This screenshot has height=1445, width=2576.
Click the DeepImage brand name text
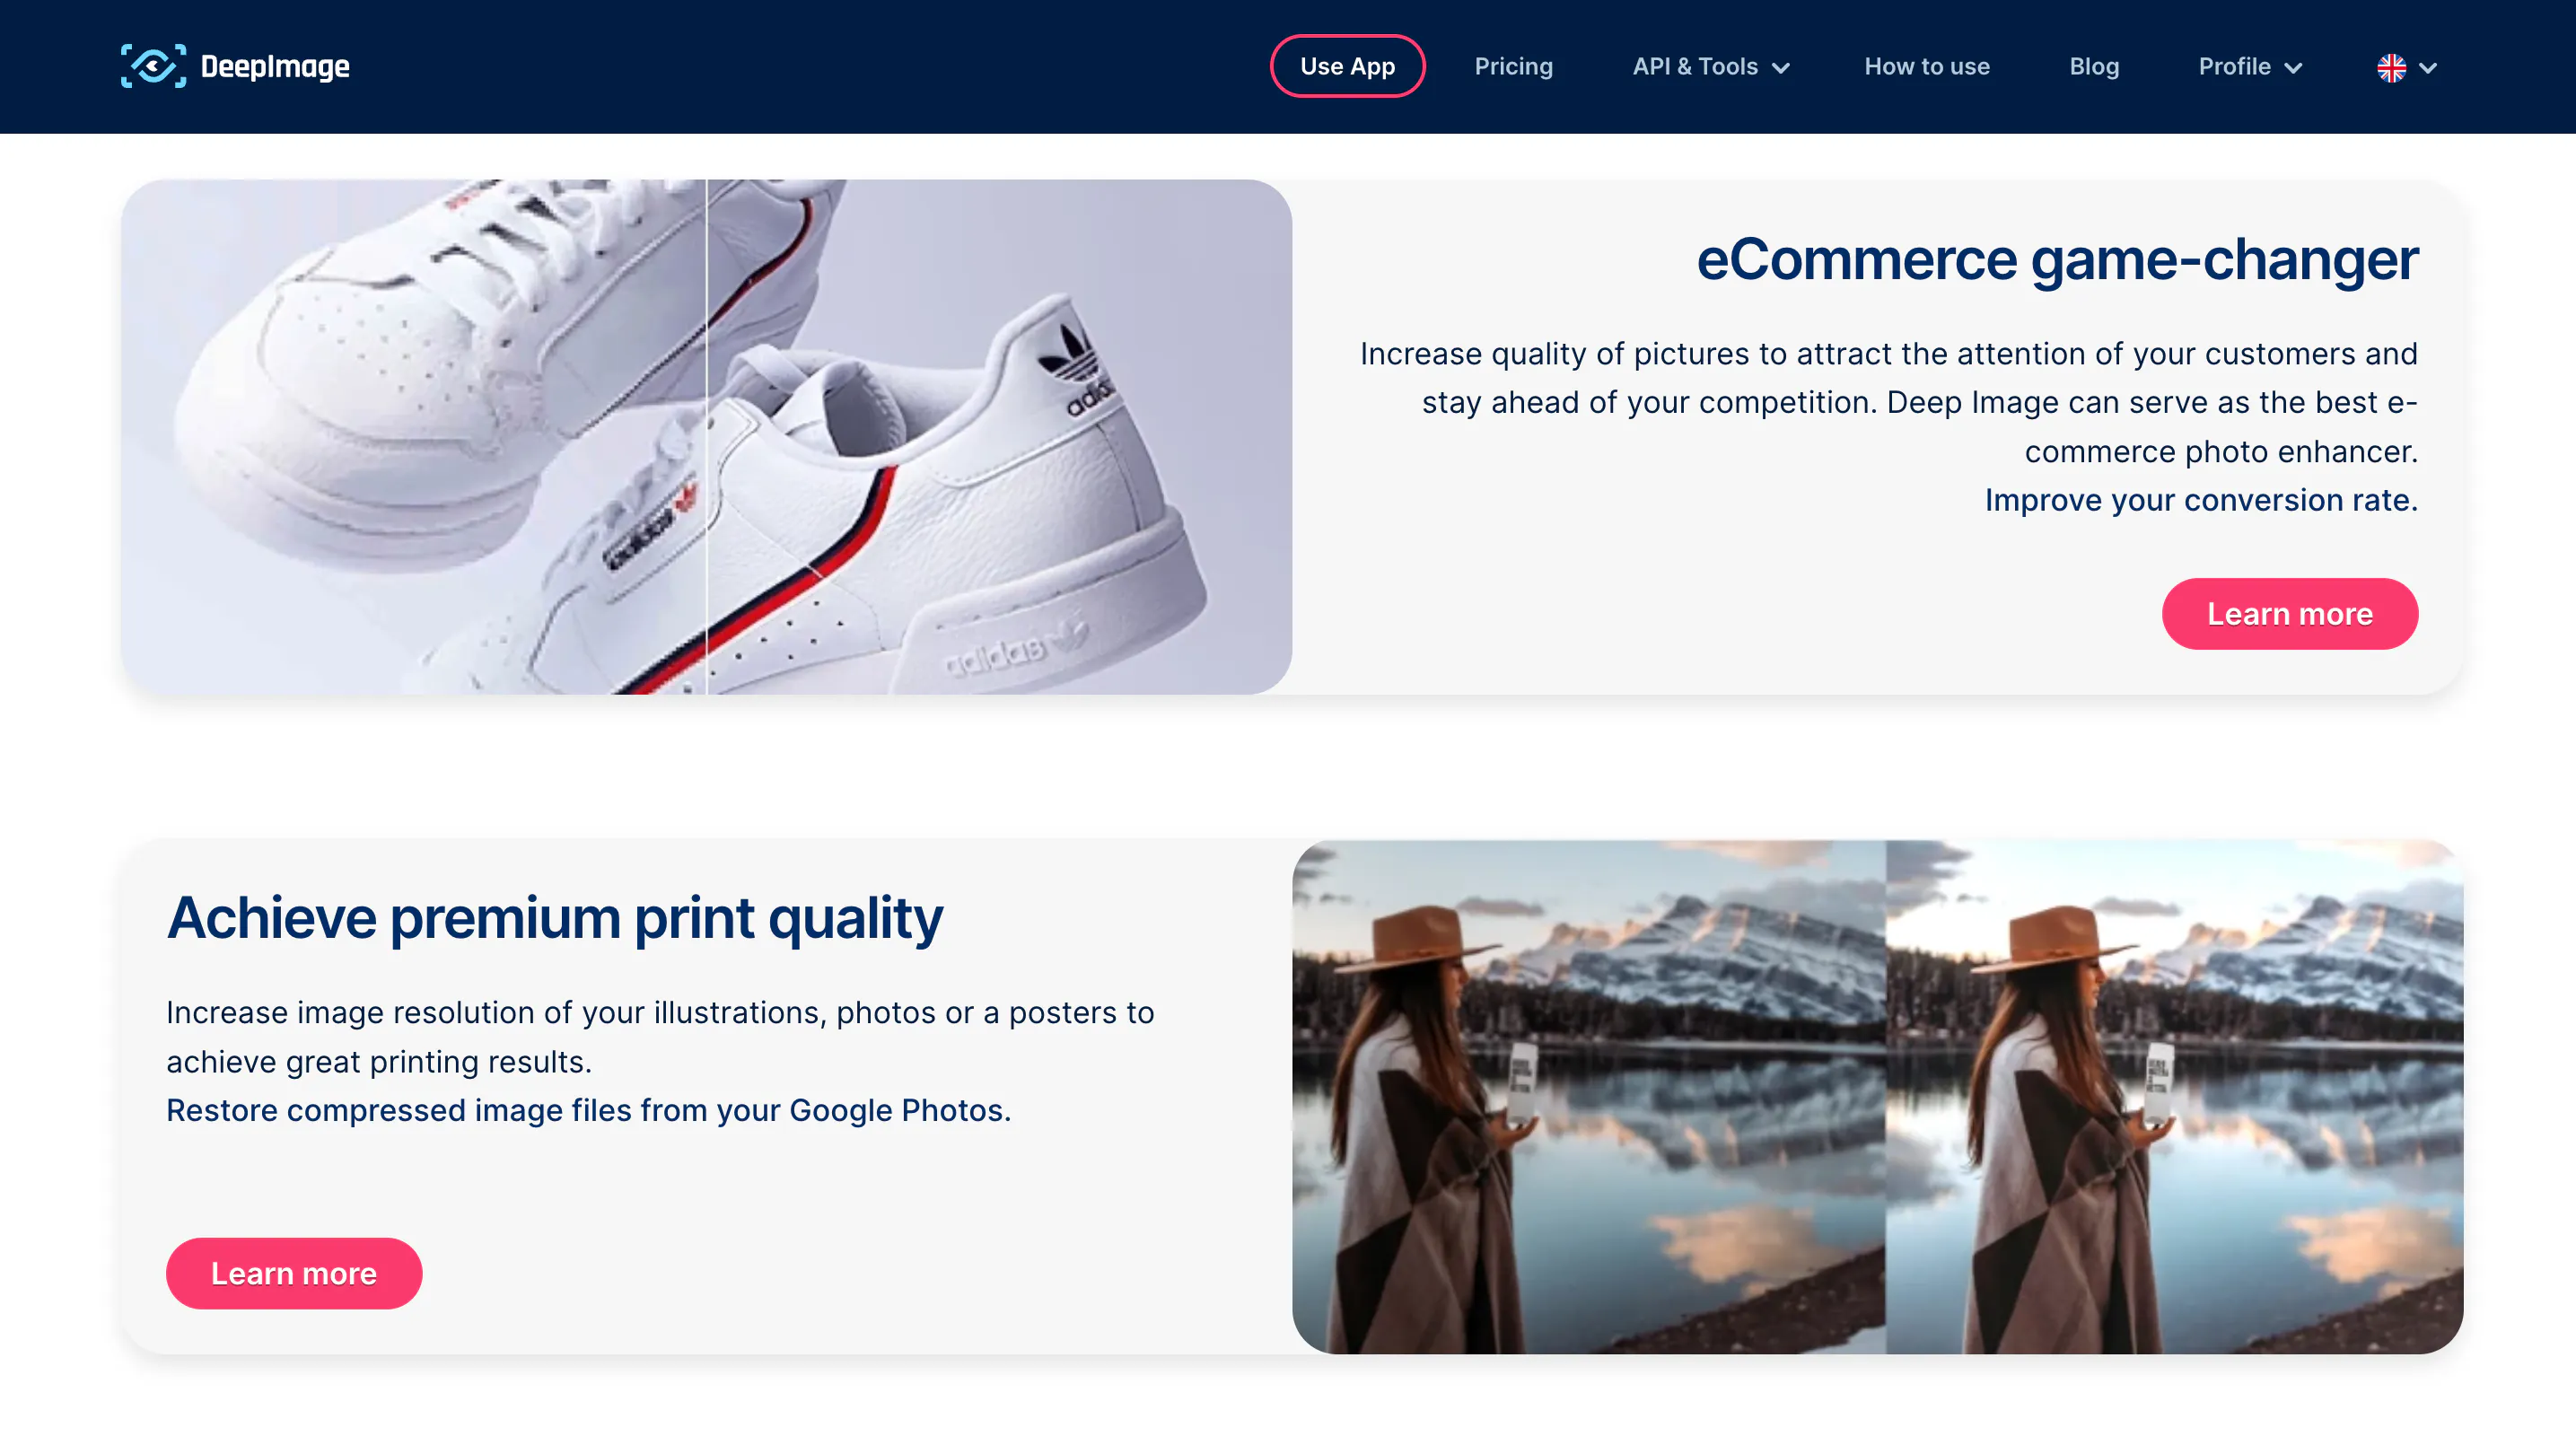(x=275, y=66)
